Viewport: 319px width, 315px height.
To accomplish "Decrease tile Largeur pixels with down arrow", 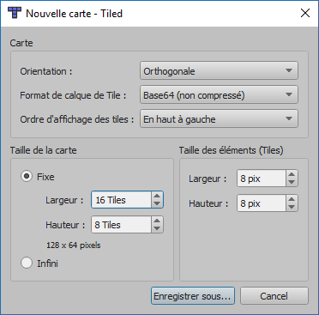I will (x=292, y=182).
